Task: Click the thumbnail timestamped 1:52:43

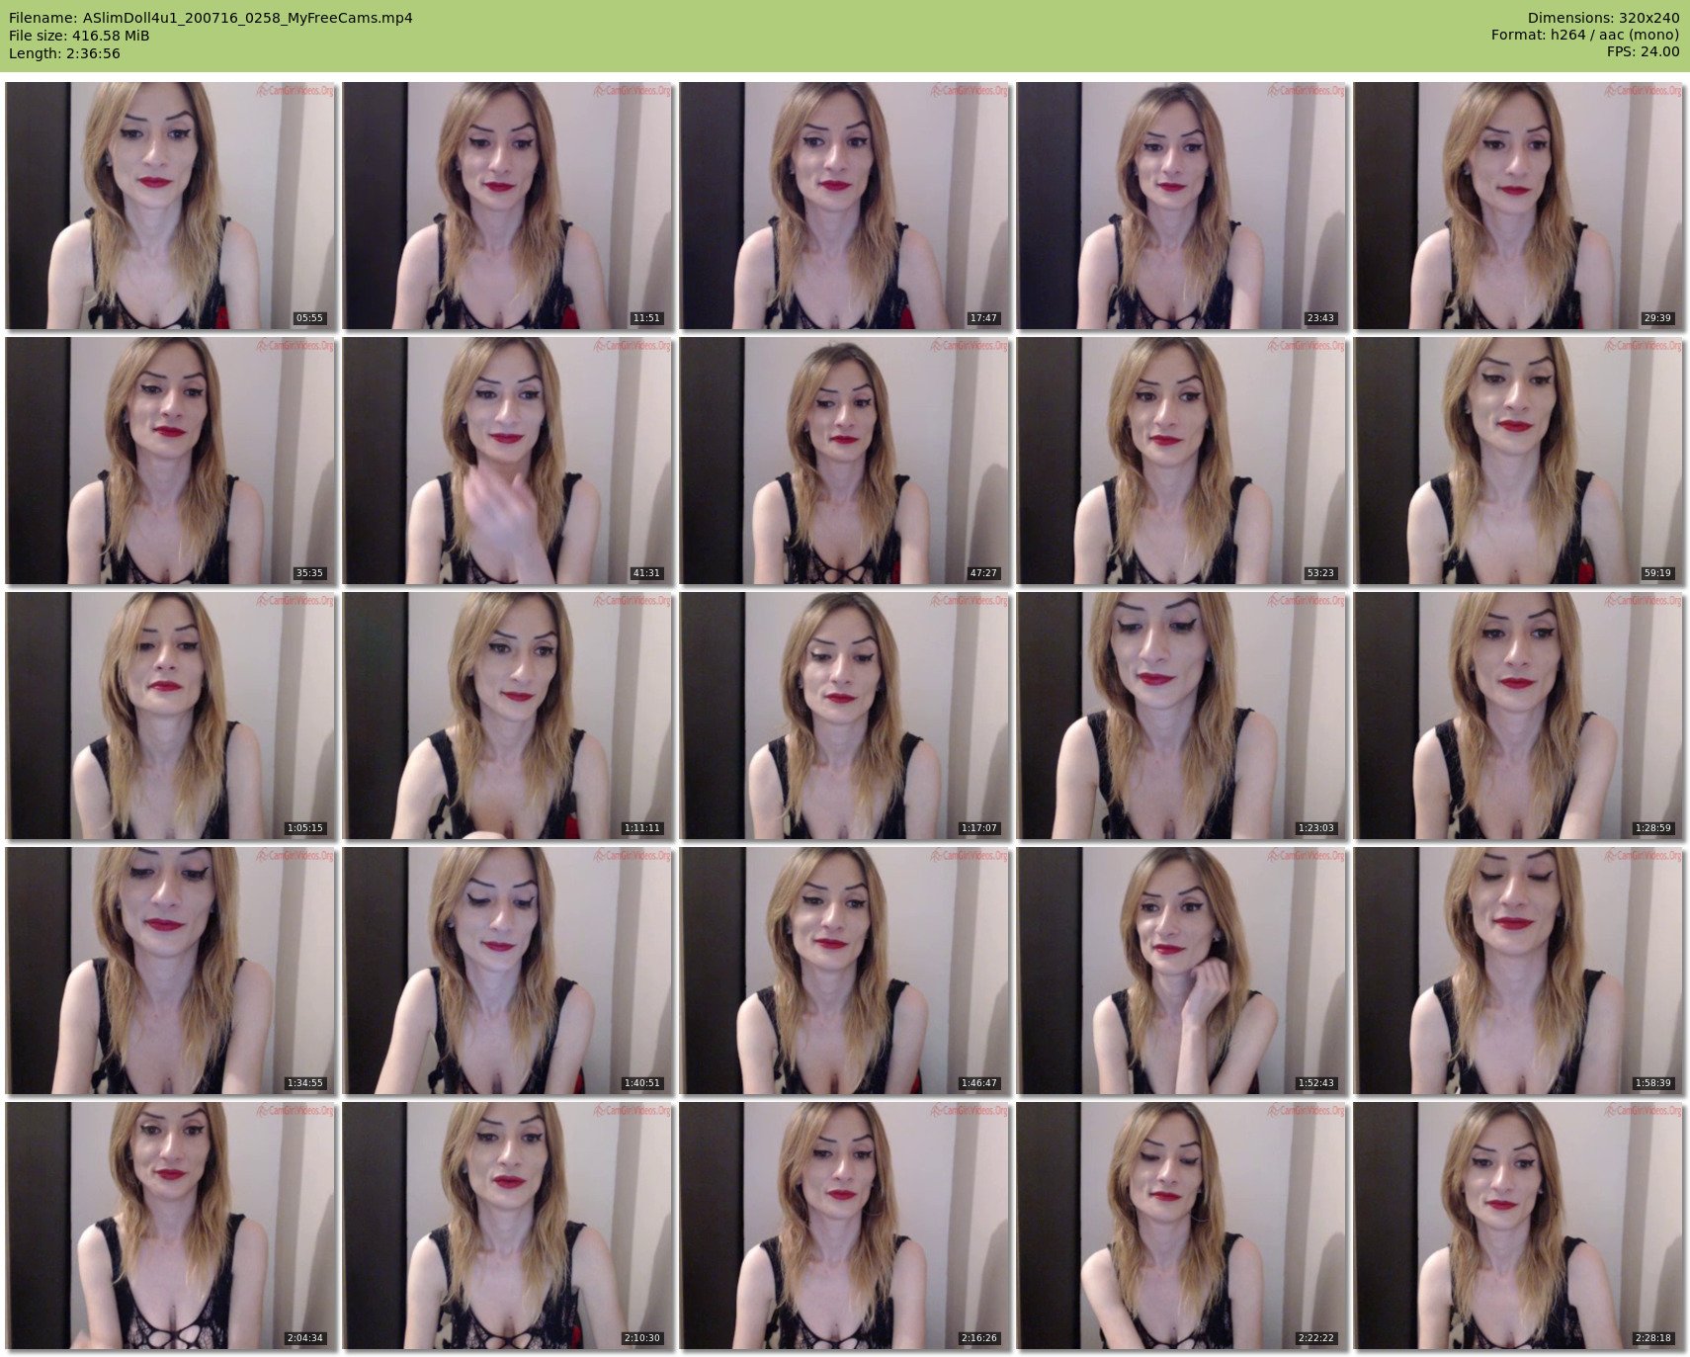Action: (1181, 971)
